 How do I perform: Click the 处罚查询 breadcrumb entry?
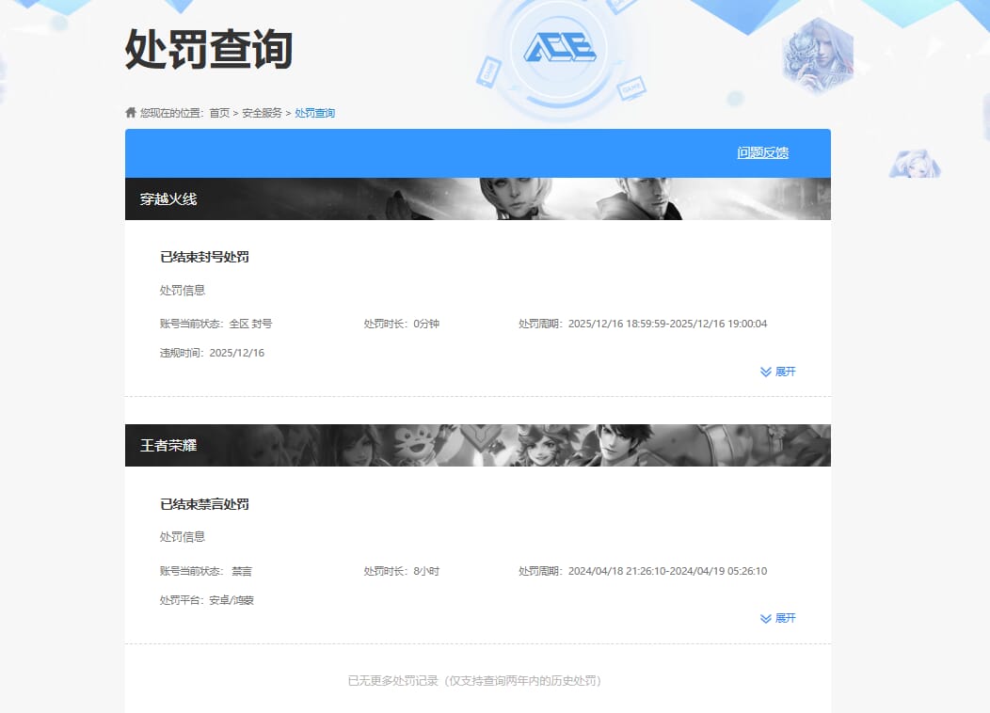click(x=314, y=112)
